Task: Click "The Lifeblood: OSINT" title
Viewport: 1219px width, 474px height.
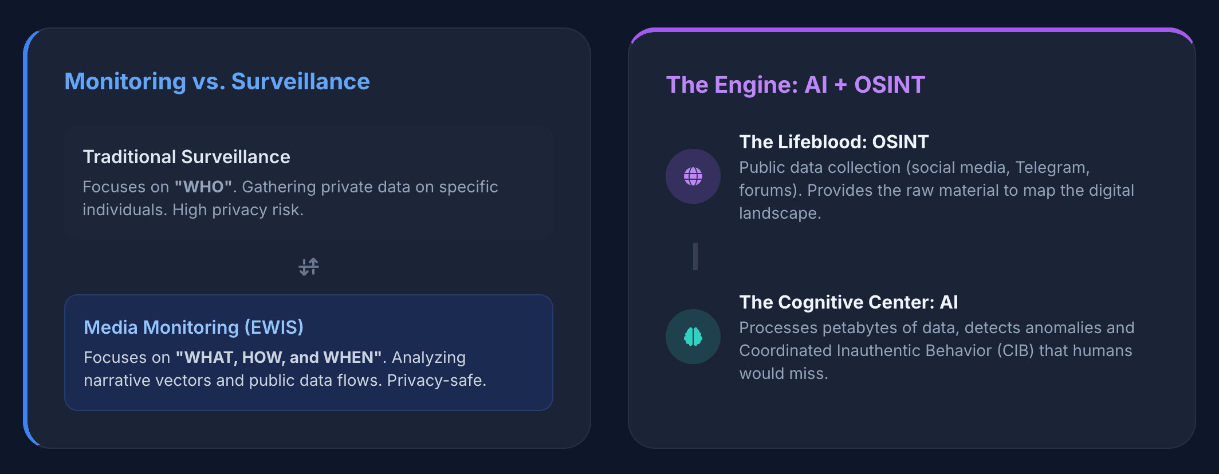Action: pyautogui.click(x=833, y=142)
